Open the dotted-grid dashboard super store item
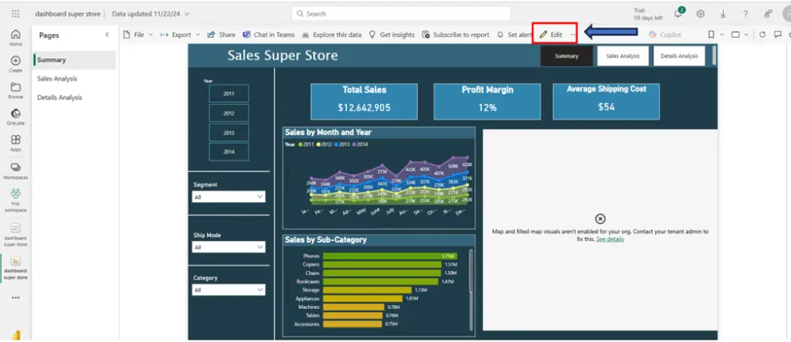791x342 pixels. [x=15, y=235]
